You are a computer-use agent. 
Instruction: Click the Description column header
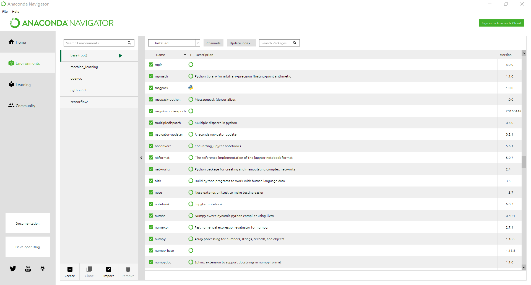tap(204, 55)
